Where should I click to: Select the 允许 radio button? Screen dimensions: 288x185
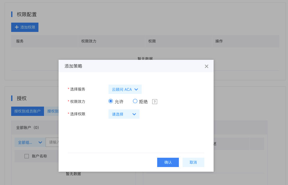111,101
